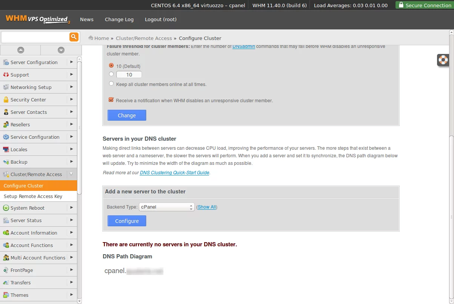Screen dimensions: 454x304
Task: Click the sidebar search input field
Action: 35,37
